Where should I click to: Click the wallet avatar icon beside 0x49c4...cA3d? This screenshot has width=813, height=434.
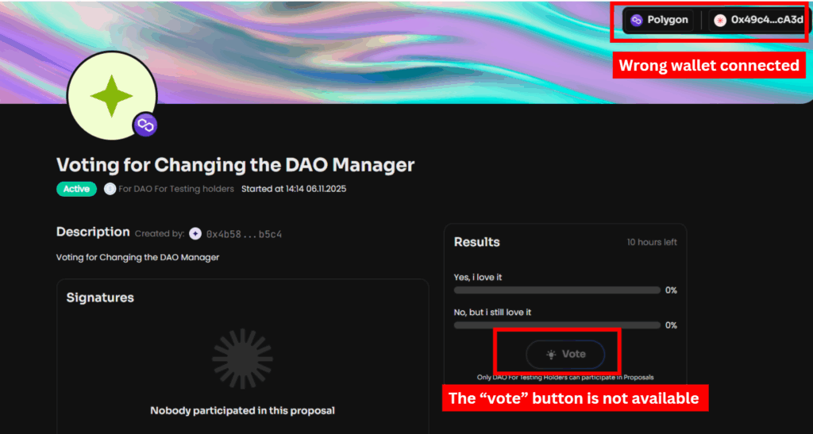(x=720, y=20)
